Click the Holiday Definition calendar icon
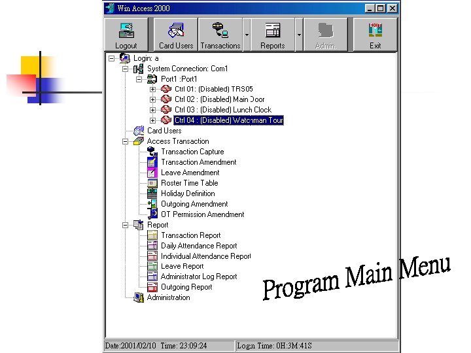Viewport: 471px width, 353px height. point(152,193)
